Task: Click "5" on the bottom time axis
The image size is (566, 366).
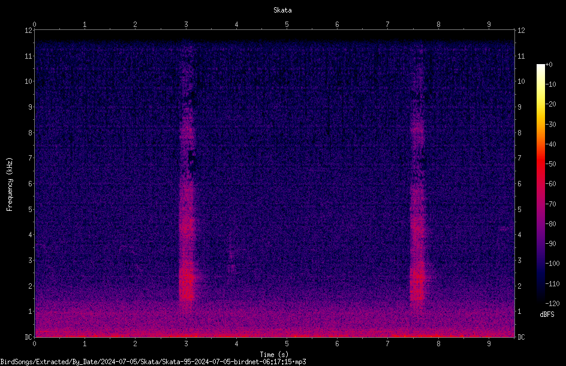Action: click(287, 344)
